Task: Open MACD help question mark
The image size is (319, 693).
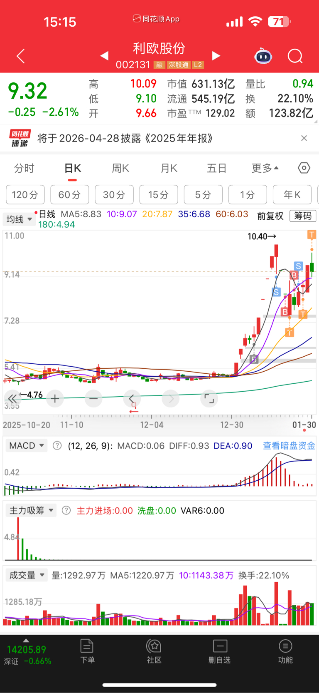Action: coord(57,446)
